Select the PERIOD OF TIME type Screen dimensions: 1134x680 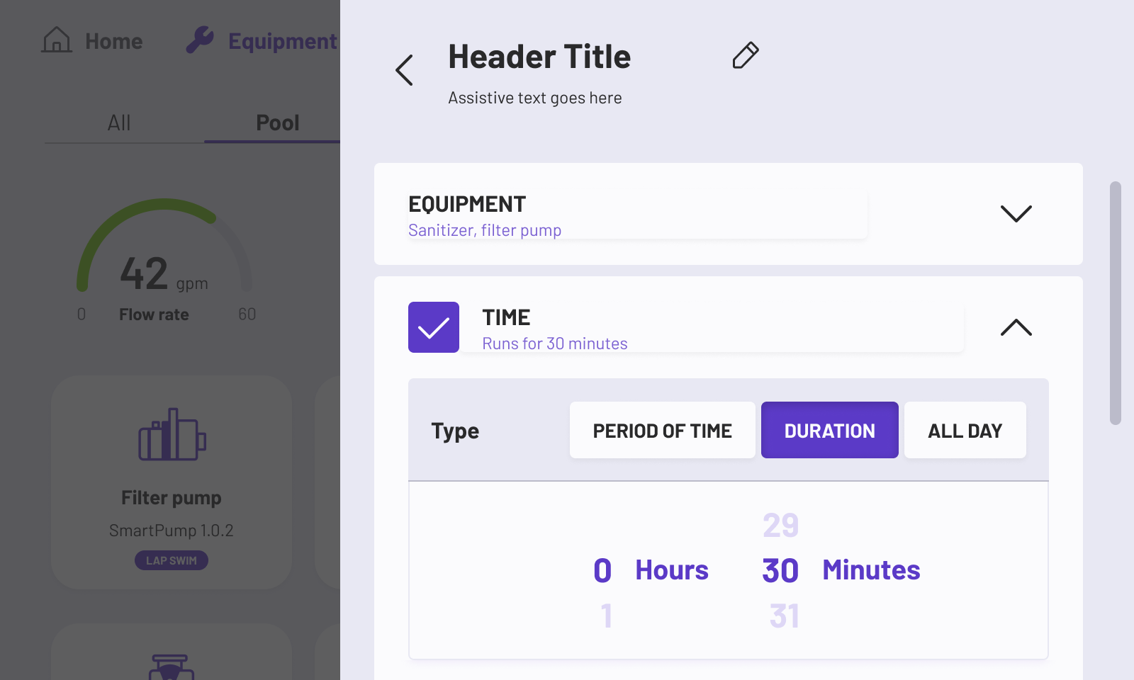(x=663, y=430)
